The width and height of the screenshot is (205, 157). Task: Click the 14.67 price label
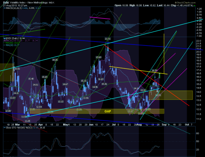point(65,84)
